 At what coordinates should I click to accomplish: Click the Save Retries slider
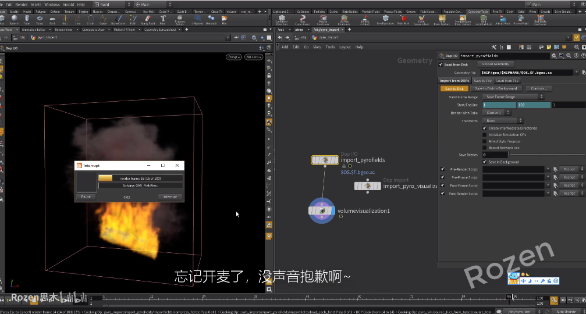click(547, 155)
